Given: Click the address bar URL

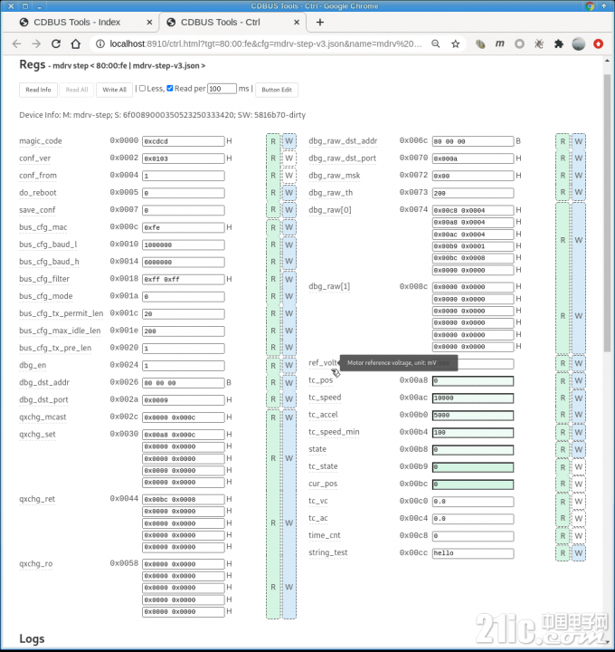Looking at the screenshot, I should tap(266, 43).
